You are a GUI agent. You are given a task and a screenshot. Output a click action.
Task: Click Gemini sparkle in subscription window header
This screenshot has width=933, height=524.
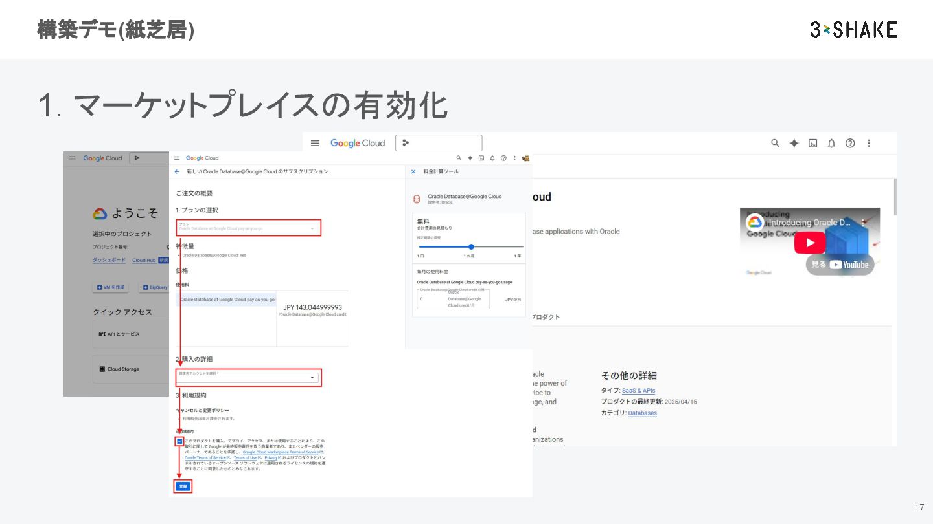click(x=470, y=158)
